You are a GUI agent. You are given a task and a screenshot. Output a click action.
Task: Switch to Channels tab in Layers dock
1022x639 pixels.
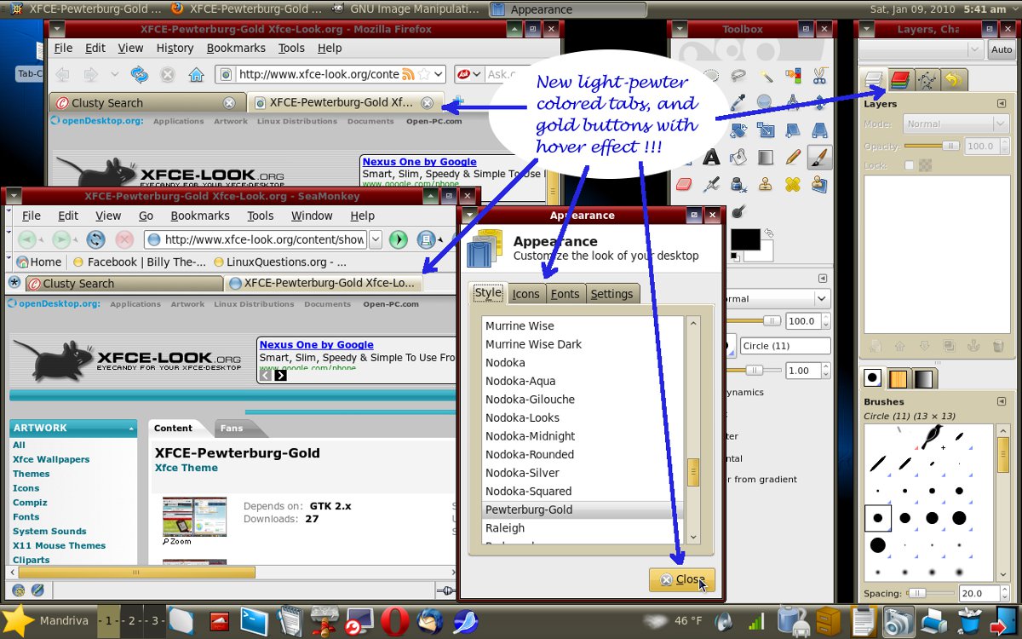click(x=899, y=80)
